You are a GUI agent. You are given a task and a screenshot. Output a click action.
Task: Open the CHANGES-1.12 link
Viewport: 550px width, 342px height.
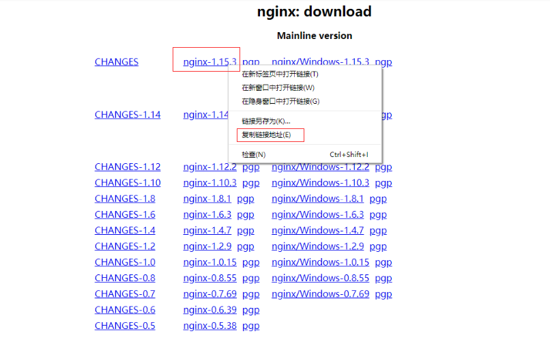click(128, 167)
